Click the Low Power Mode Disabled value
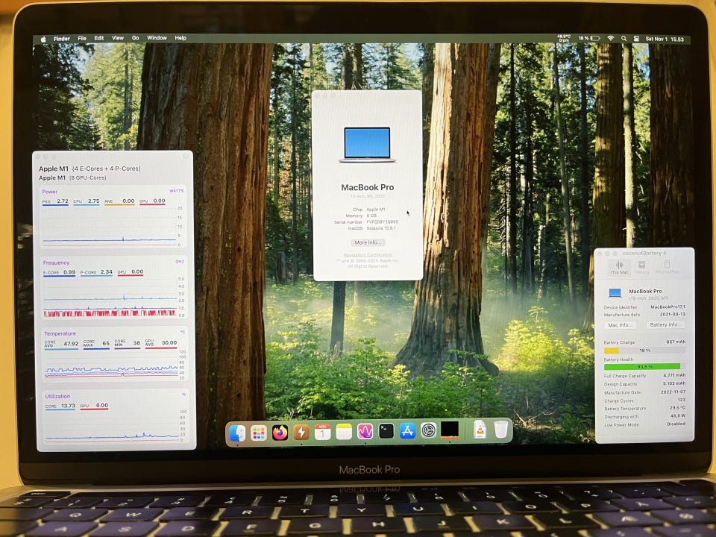The width and height of the screenshot is (716, 537). coord(676,424)
